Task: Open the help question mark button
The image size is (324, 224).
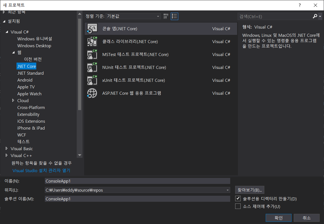Action: tap(300, 5)
